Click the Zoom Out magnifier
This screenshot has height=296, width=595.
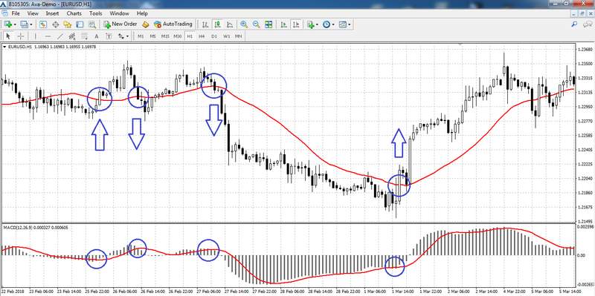click(x=256, y=24)
